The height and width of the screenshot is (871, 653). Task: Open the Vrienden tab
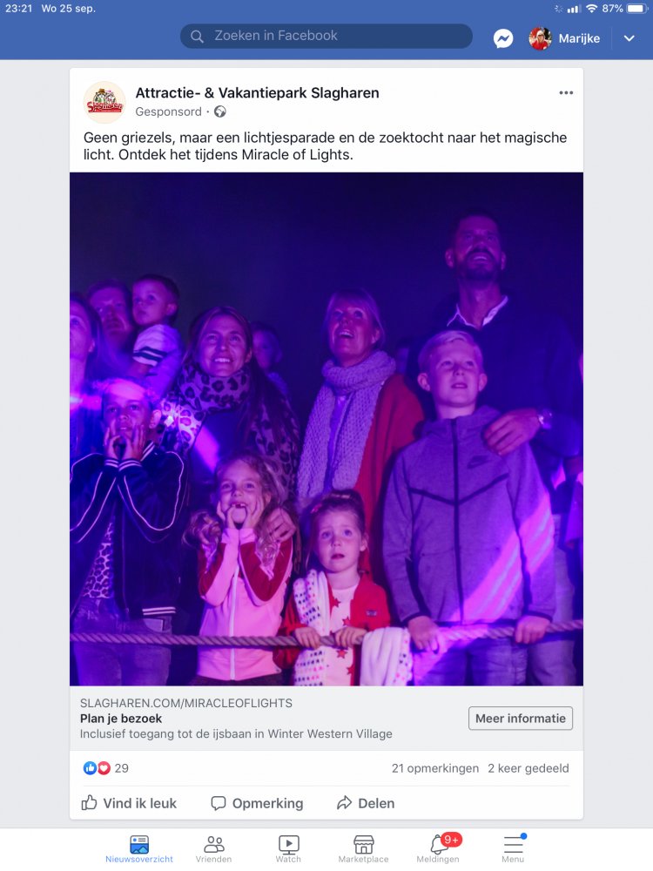214,848
